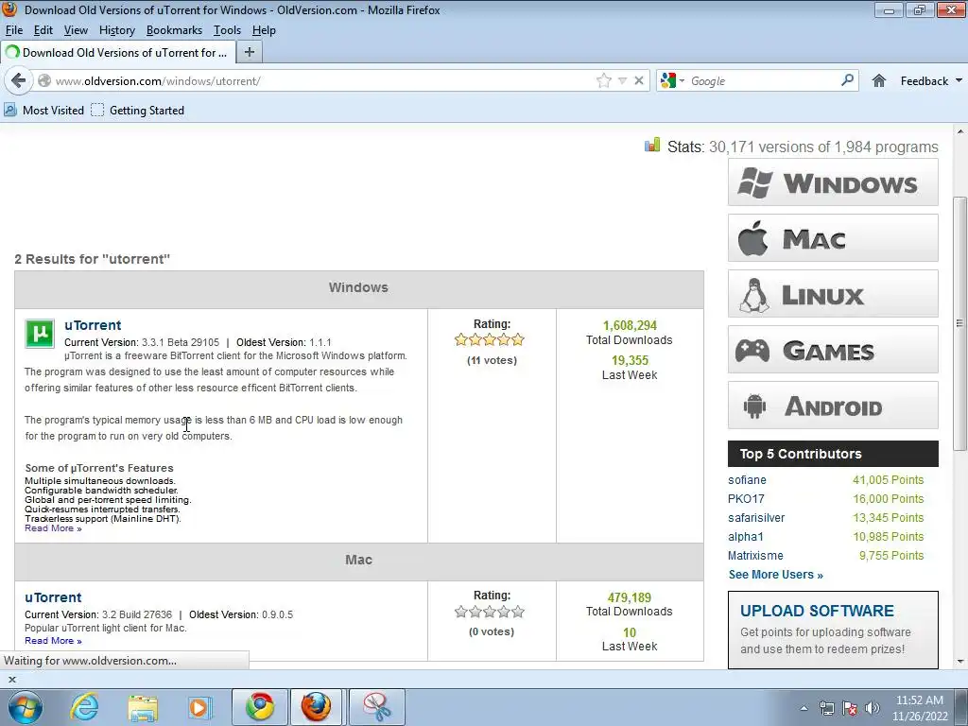Viewport: 968px width, 726px height.
Task: Open contributor PKO17's profile
Action: 746,499
